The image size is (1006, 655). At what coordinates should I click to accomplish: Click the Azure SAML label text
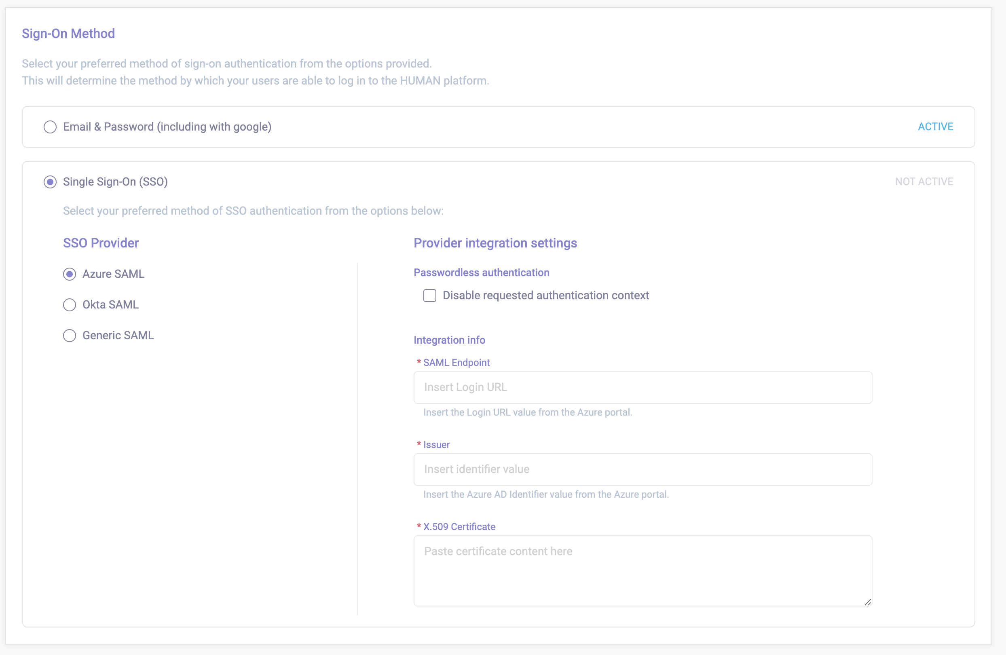coord(113,274)
